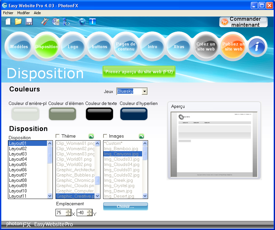
Task: Pick the black Couleur de texte swatch
Action: [99, 114]
